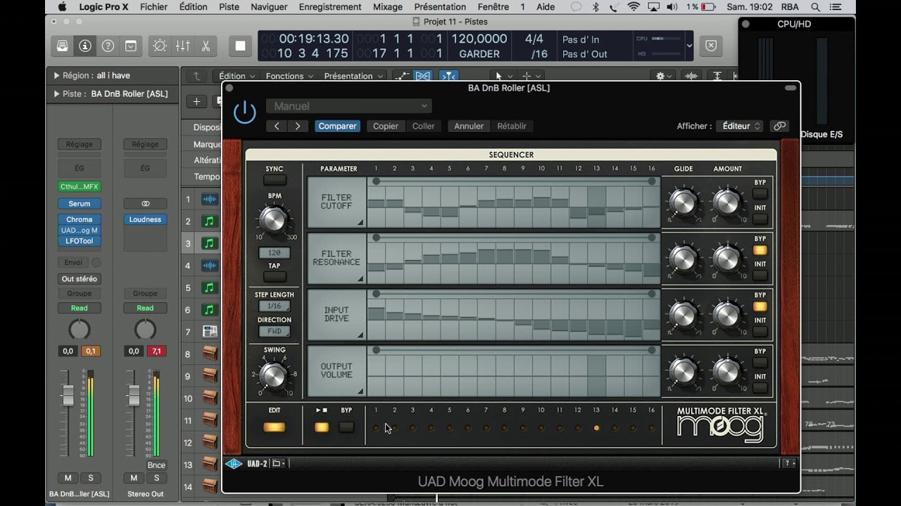Image resolution: width=901 pixels, height=506 pixels.
Task: Toggle the automation curve icon
Action: tap(401, 76)
